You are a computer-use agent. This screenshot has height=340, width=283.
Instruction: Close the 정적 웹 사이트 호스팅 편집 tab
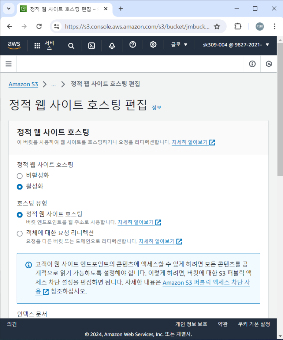click(x=106, y=9)
